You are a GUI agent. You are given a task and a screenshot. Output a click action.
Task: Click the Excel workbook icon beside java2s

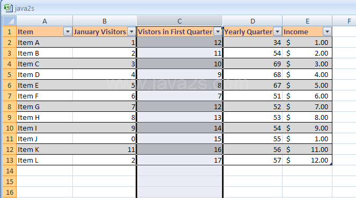point(9,8)
